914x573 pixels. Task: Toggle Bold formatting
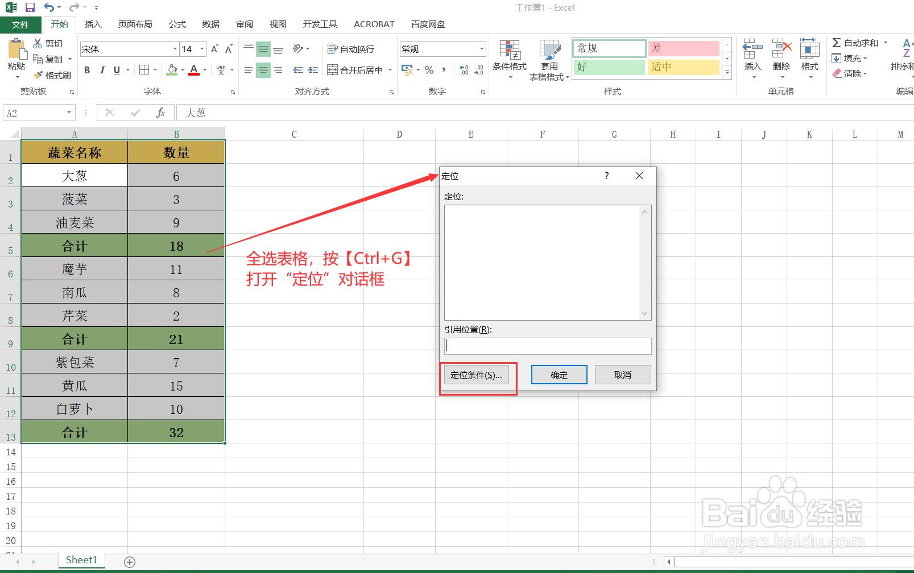coord(87,70)
